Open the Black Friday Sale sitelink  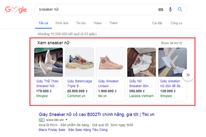(x=52, y=130)
